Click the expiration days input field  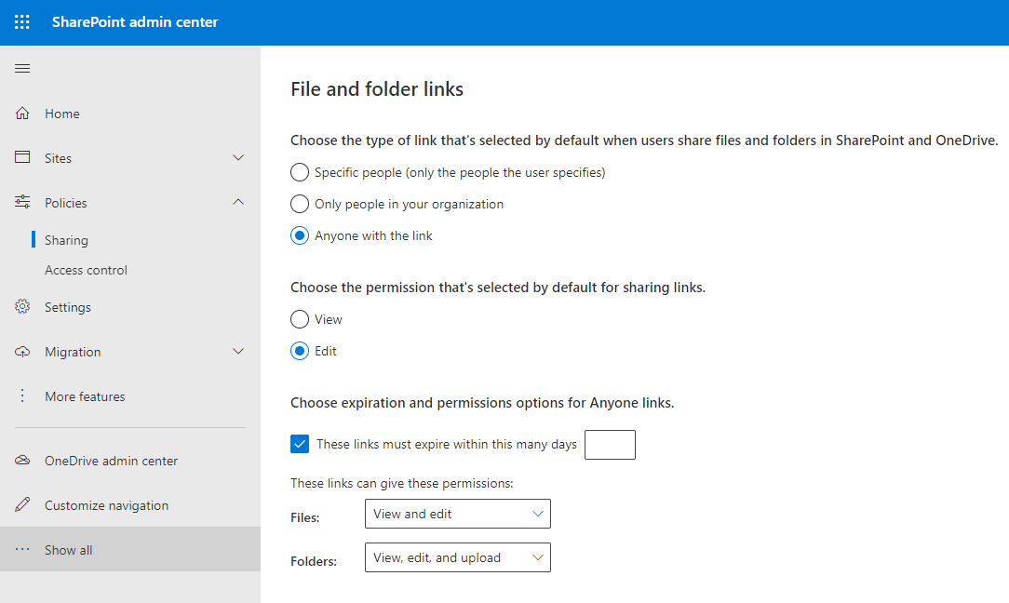tap(610, 445)
